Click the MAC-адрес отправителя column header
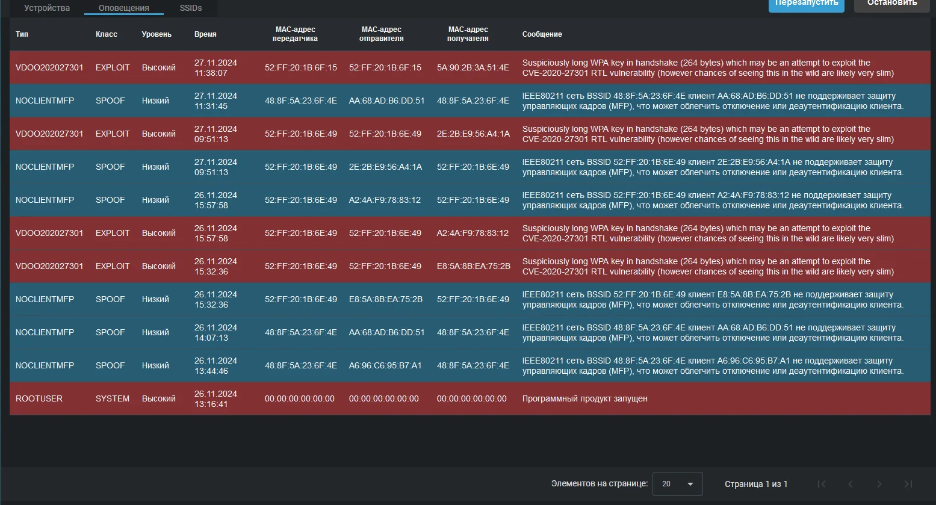The width and height of the screenshot is (936, 505). [381, 34]
